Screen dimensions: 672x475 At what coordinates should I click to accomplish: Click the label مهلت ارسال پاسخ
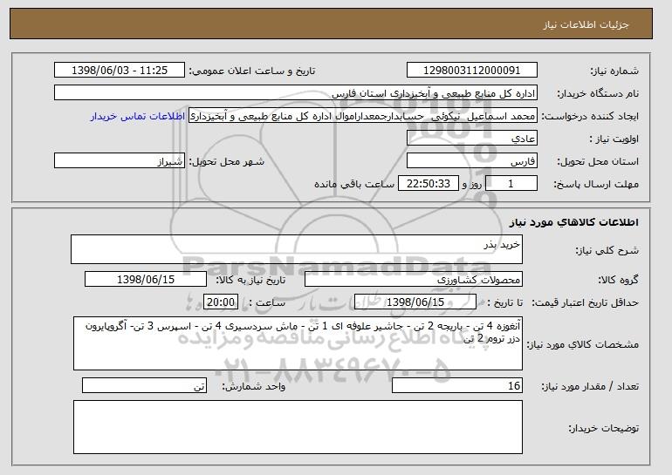[596, 184]
